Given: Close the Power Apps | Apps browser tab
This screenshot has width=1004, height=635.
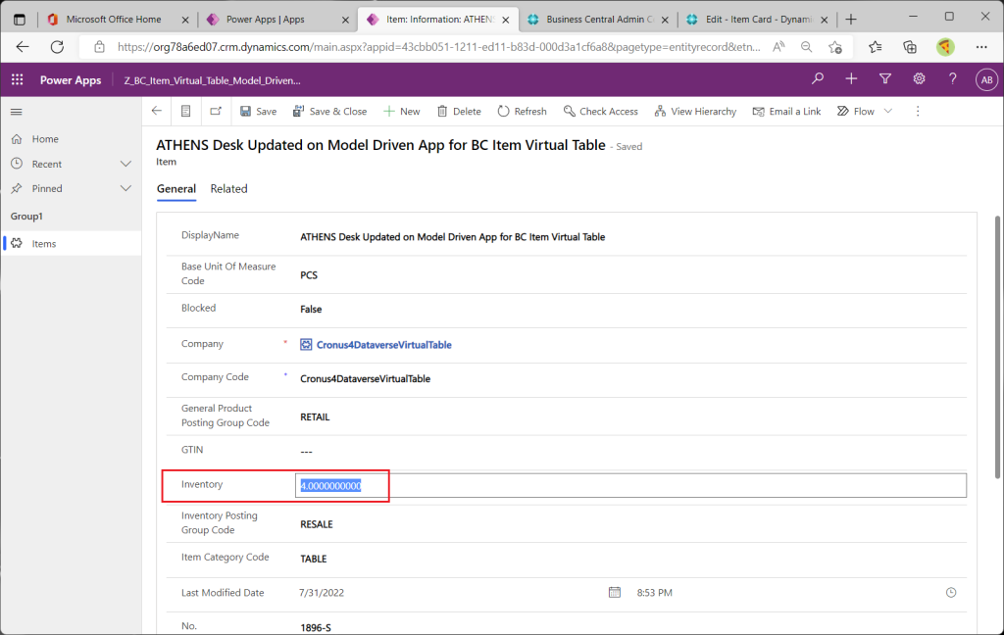Looking at the screenshot, I should click(x=345, y=20).
